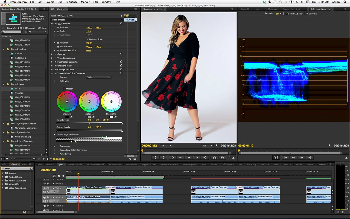Toggle Snap in timeline header
Viewport: 350px width, 219px height.
point(54,176)
